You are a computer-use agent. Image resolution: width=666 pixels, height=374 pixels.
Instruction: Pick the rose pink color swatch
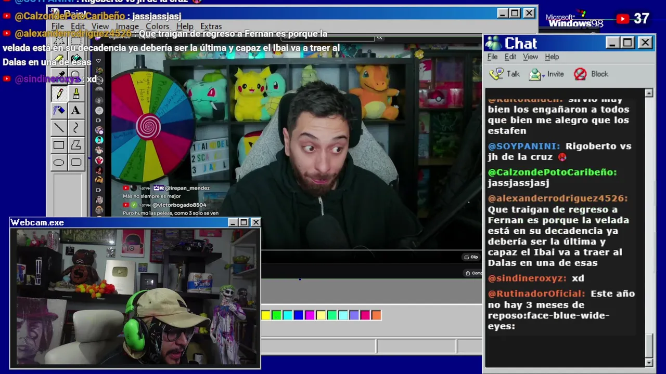[365, 315]
